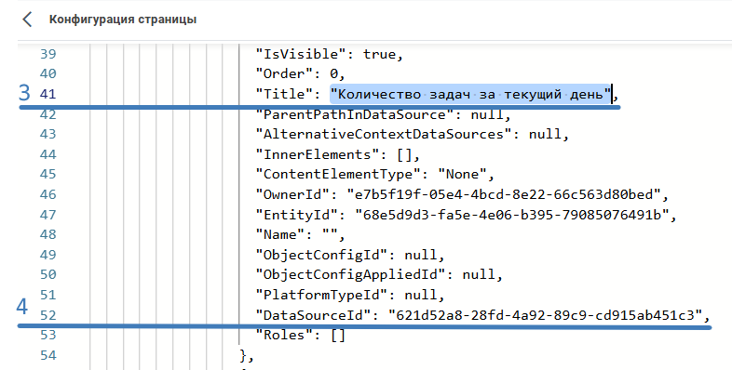The height and width of the screenshot is (370, 732).
Task: Click line number 49 in the gutter
Action: 48,255
